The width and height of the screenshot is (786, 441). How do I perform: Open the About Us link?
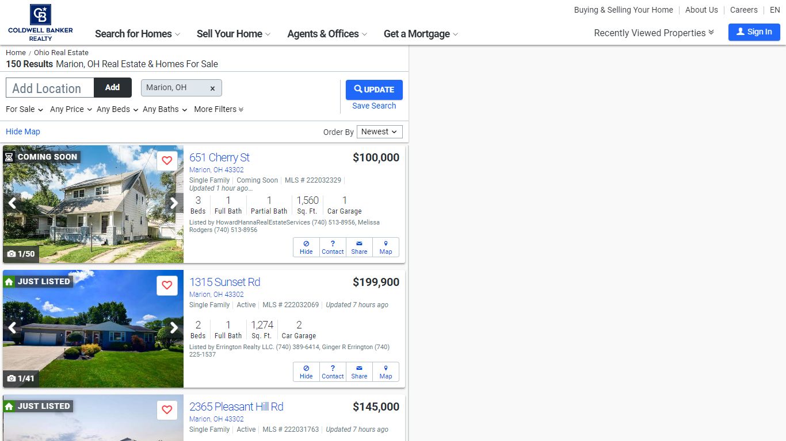(701, 10)
